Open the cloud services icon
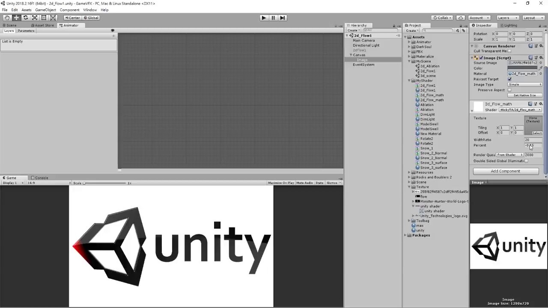The image size is (548, 308). click(461, 18)
